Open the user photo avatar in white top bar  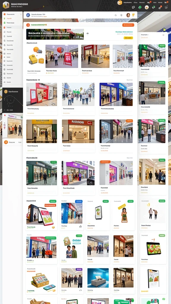(x=128, y=15)
